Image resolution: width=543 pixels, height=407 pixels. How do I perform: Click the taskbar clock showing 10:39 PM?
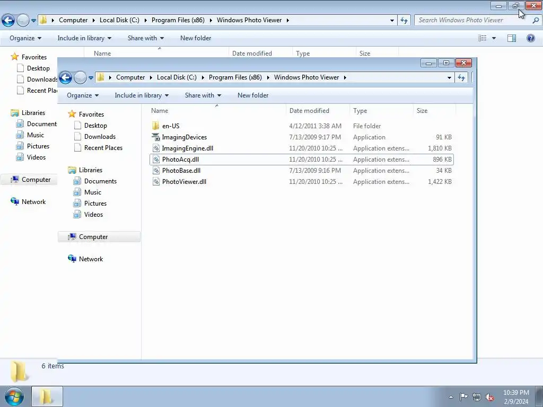click(x=516, y=397)
